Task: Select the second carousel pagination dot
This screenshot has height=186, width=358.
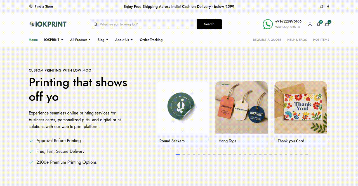Action: point(183,154)
